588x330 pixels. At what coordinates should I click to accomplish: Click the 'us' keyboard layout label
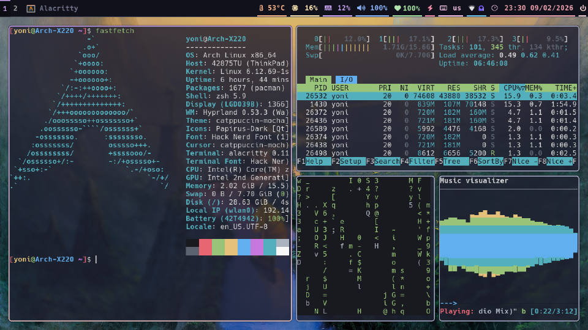pos(457,8)
